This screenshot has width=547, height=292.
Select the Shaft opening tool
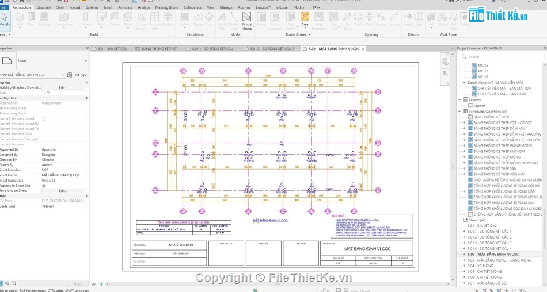[358, 19]
